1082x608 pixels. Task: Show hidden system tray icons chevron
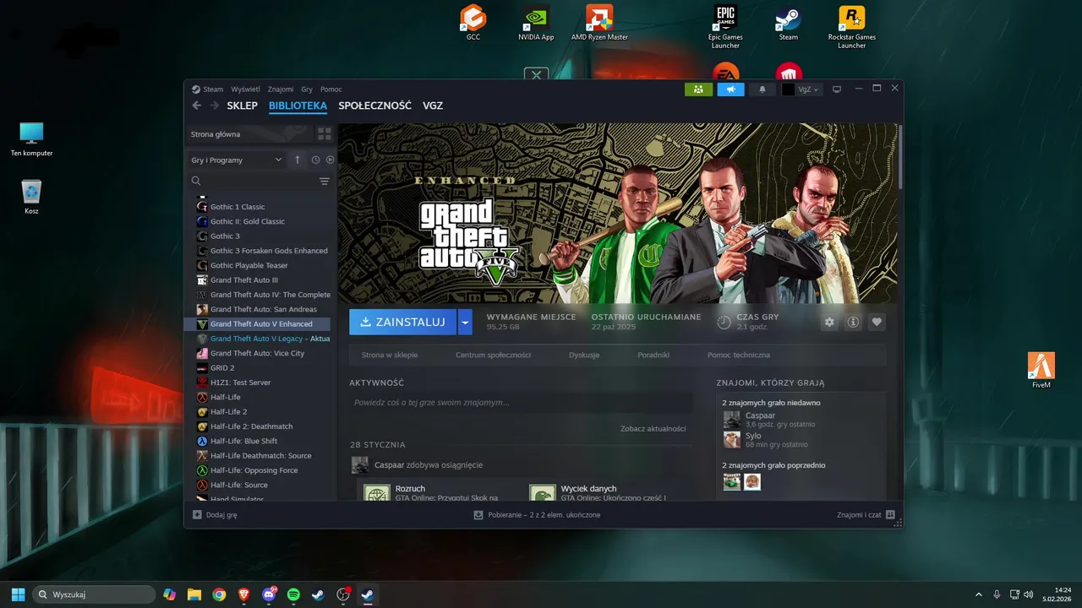979,594
